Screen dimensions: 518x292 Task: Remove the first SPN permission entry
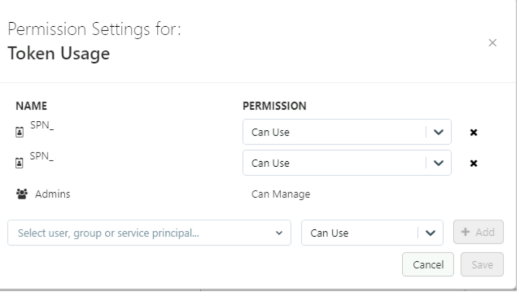(475, 133)
